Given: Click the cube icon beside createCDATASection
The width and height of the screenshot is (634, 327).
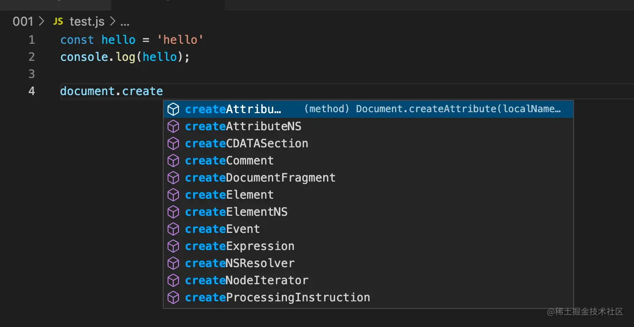Looking at the screenshot, I should pos(173,144).
